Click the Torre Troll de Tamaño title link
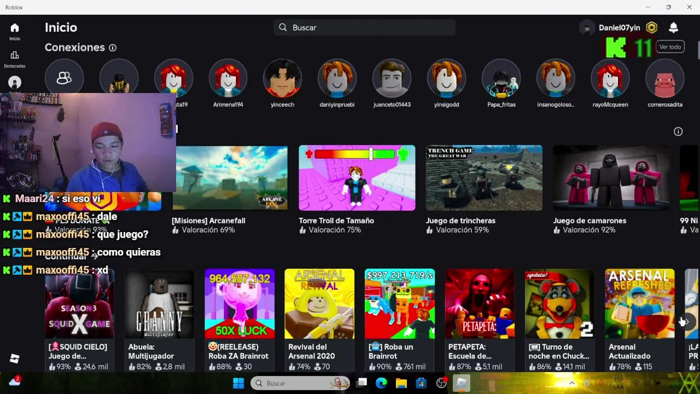 (x=336, y=221)
